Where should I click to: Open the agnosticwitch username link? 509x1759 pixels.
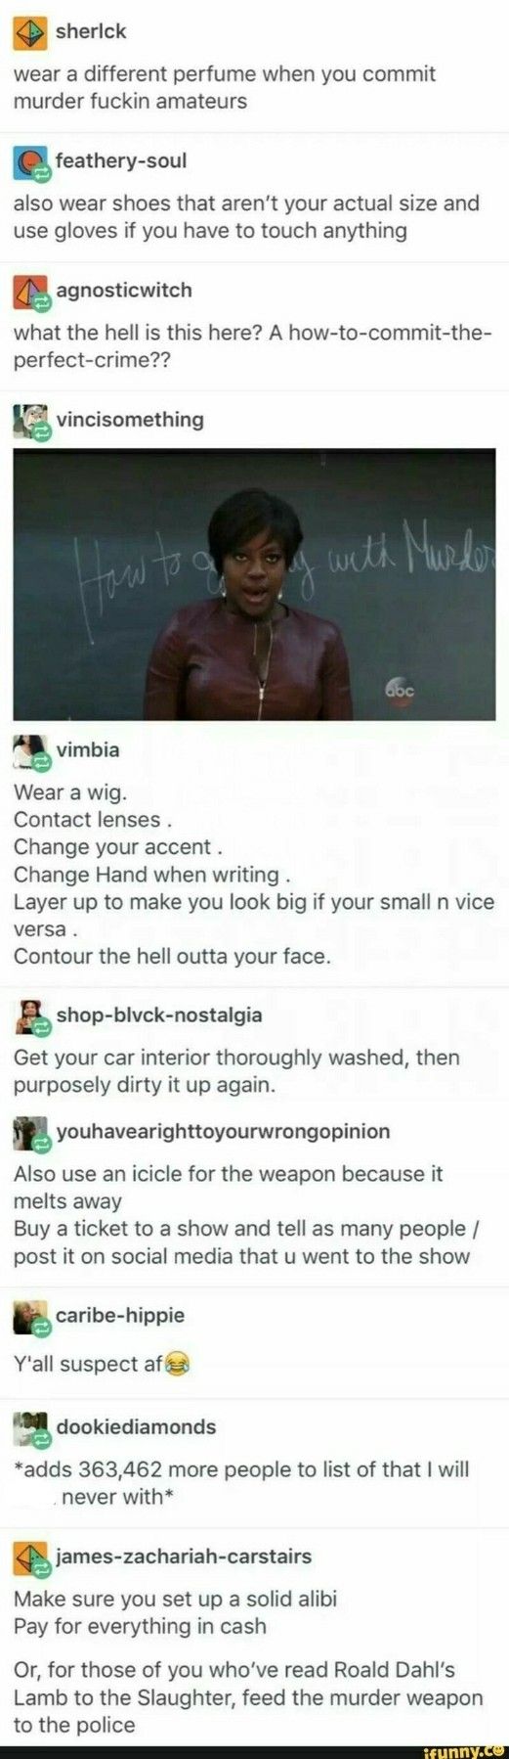coord(124,290)
